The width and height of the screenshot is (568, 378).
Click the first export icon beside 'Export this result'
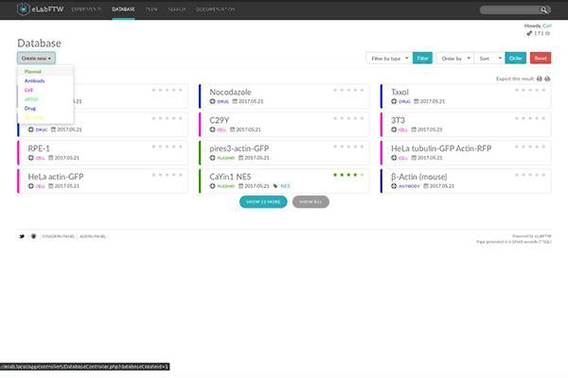pos(539,78)
